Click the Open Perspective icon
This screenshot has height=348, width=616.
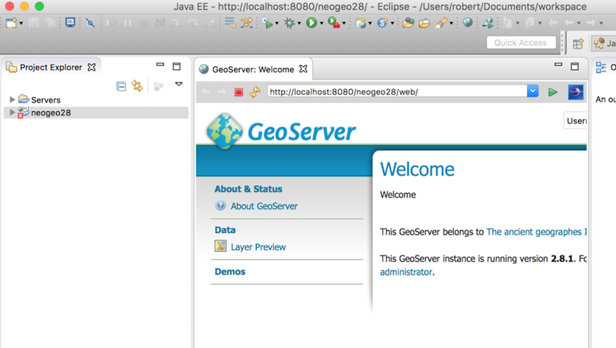pyautogui.click(x=578, y=43)
